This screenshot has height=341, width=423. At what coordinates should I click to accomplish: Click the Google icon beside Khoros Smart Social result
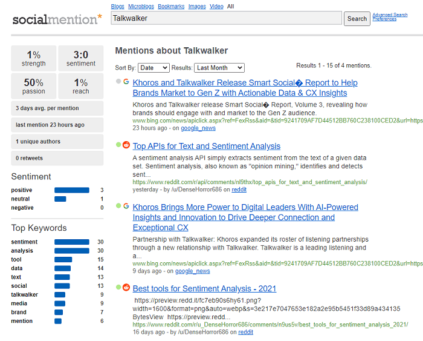coord(126,81)
